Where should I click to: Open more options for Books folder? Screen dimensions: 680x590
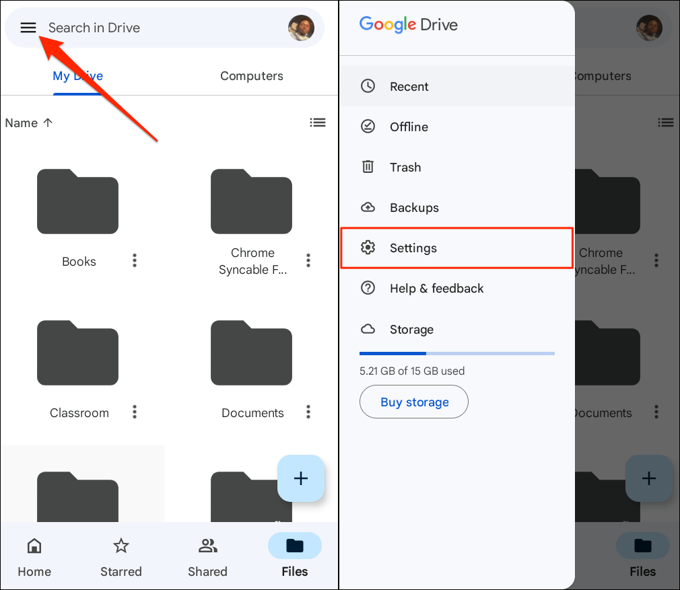click(x=135, y=260)
